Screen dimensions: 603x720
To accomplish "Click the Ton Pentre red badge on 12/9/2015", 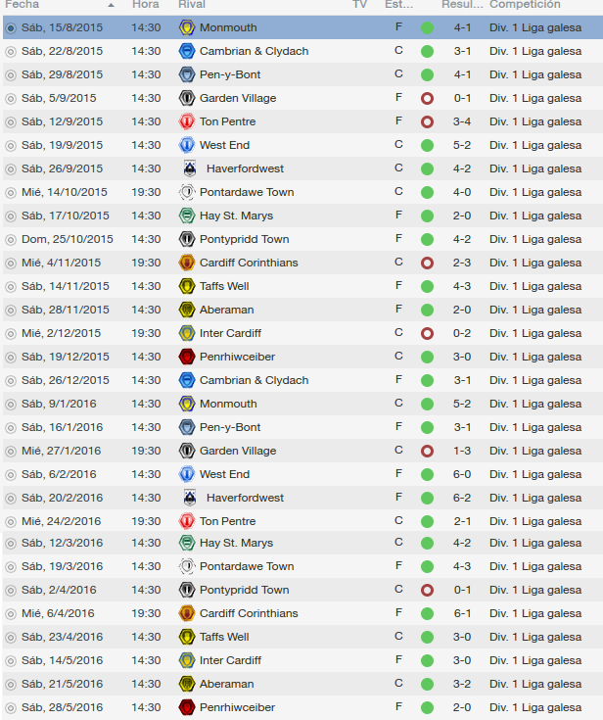I will pyautogui.click(x=187, y=121).
